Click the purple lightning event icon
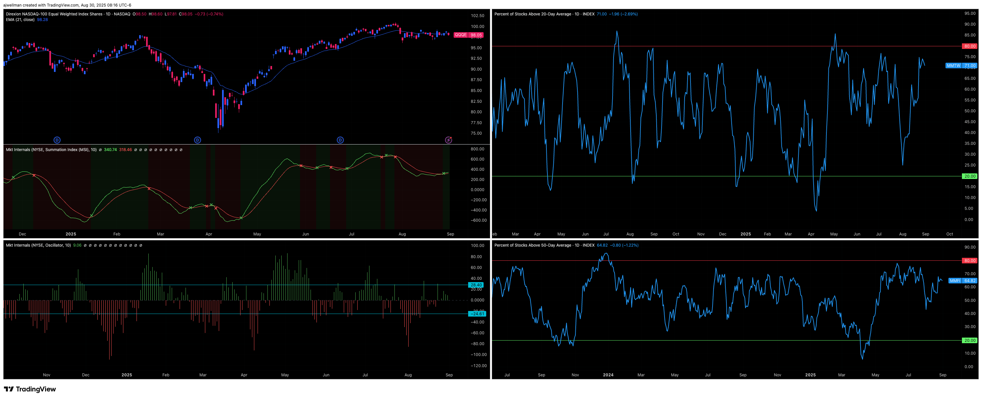 click(449, 140)
